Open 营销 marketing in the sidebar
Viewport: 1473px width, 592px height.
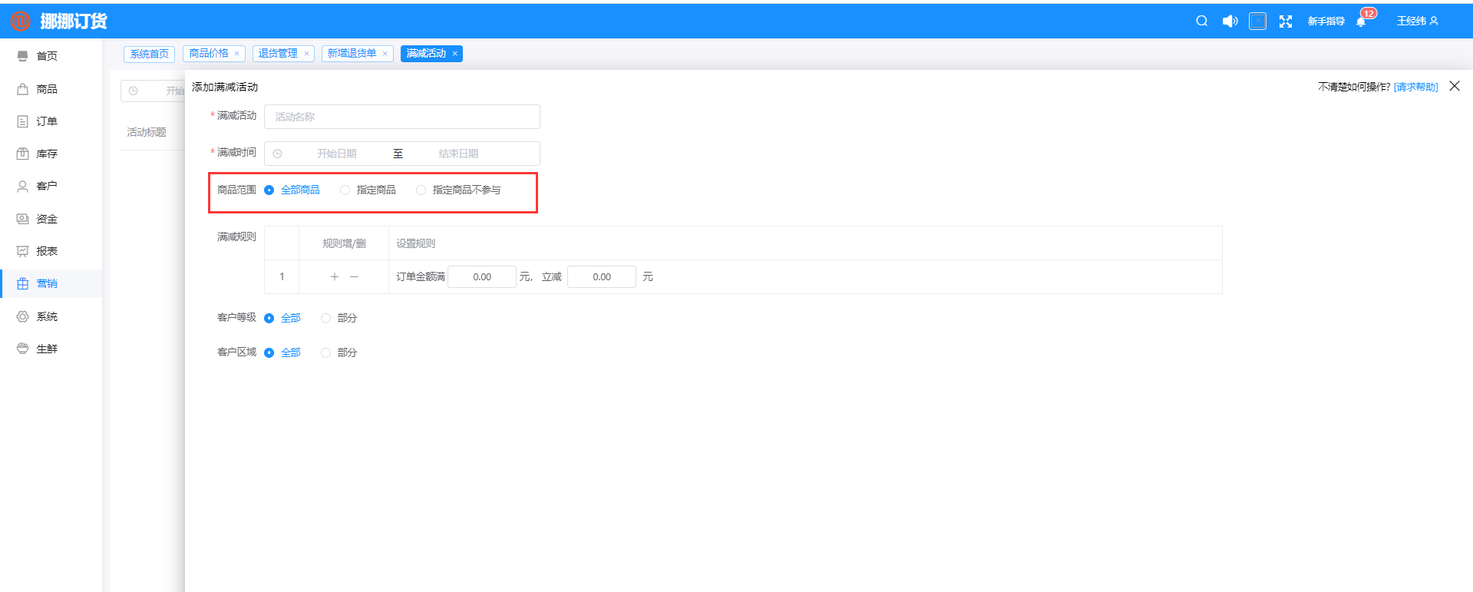coord(46,283)
